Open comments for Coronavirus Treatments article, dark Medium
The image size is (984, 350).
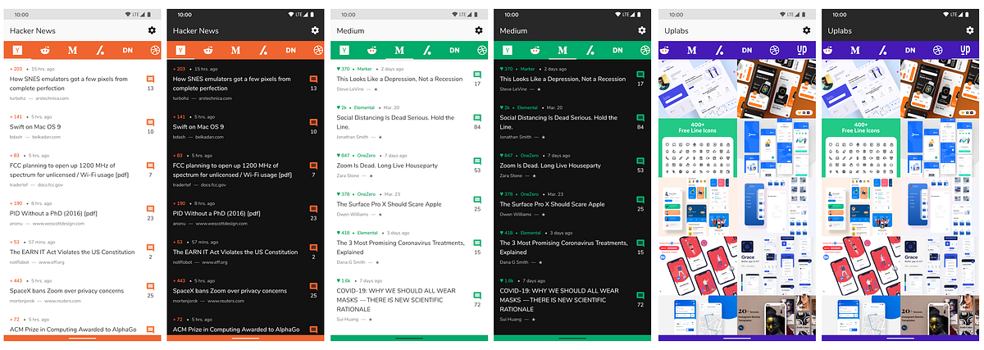pyautogui.click(x=640, y=243)
